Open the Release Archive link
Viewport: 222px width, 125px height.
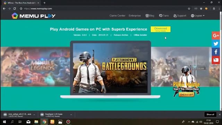[121, 35]
